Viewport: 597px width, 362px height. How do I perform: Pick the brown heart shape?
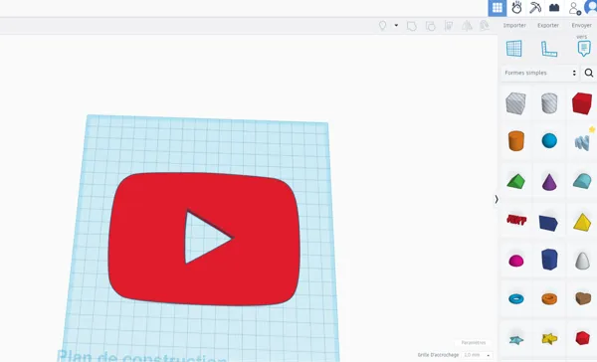[582, 298]
